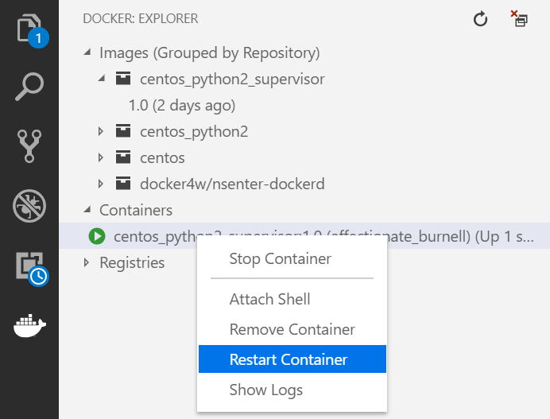Click the Images (Grouped by Repository) label
Image resolution: width=550 pixels, height=419 pixels.
[x=209, y=53]
